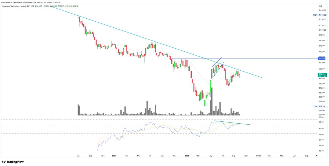Click the 620.00 price axis label
The image size is (329, 166).
[321, 62]
